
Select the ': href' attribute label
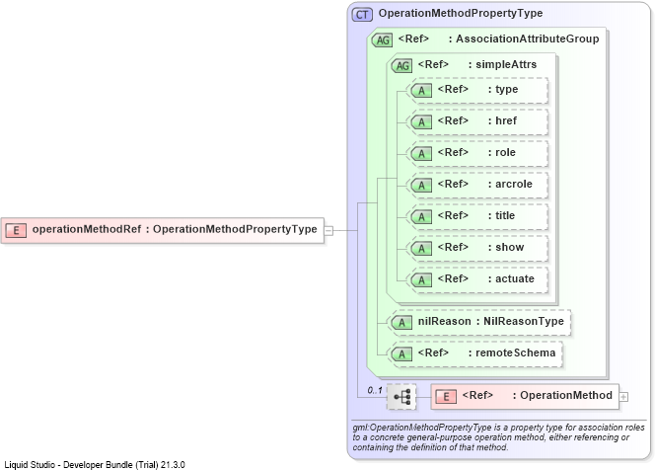(502, 120)
